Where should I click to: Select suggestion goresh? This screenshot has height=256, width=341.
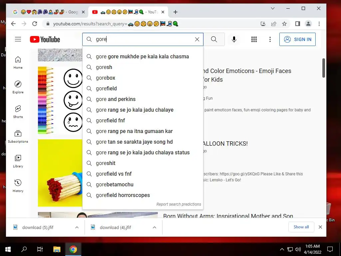point(143,67)
